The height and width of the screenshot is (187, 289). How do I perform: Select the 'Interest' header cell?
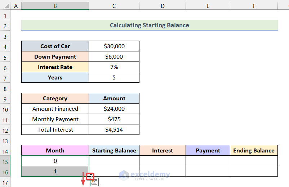click(163, 150)
